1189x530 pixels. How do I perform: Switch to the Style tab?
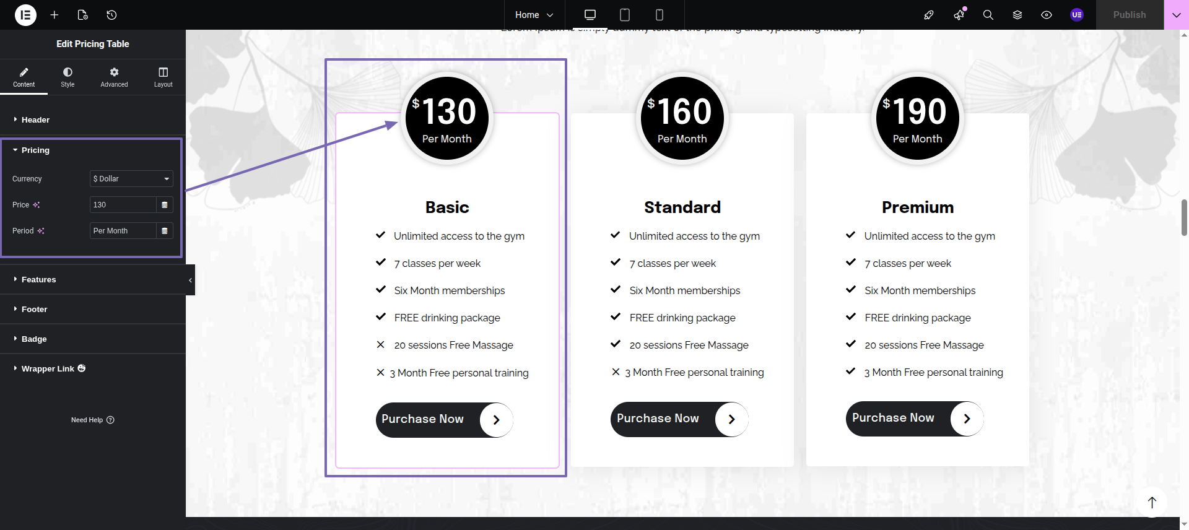pyautogui.click(x=68, y=77)
